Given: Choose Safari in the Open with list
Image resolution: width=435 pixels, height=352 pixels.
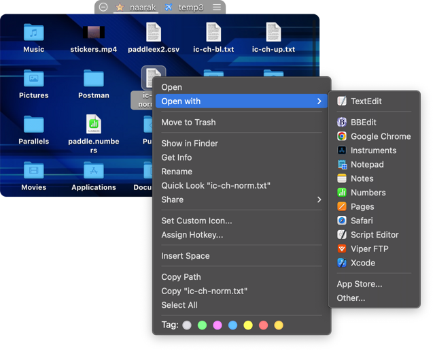Looking at the screenshot, I should click(x=362, y=221).
